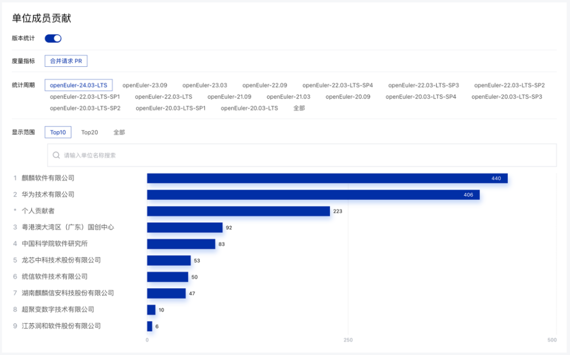Click the search magnifier icon
Image resolution: width=570 pixels, height=355 pixels.
pos(56,155)
